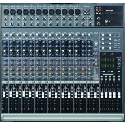The width and height of the screenshot is (125, 125).
Task: Click the stereo RCA input jacks
Action: [x=86, y=12]
